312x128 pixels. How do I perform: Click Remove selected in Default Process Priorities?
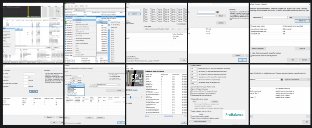click(258, 49)
